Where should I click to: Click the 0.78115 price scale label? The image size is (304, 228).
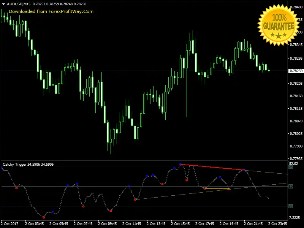tap(296, 109)
